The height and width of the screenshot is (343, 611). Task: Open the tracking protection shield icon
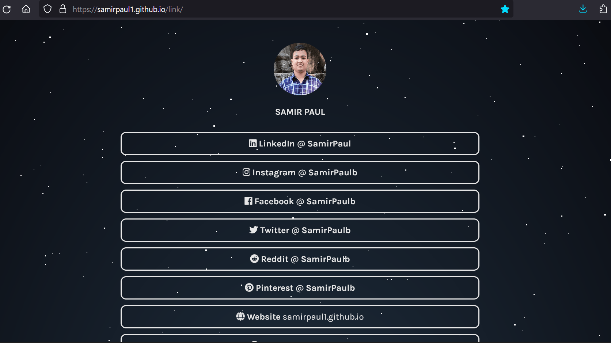(x=48, y=9)
